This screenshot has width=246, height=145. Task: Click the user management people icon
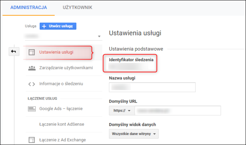point(32,68)
